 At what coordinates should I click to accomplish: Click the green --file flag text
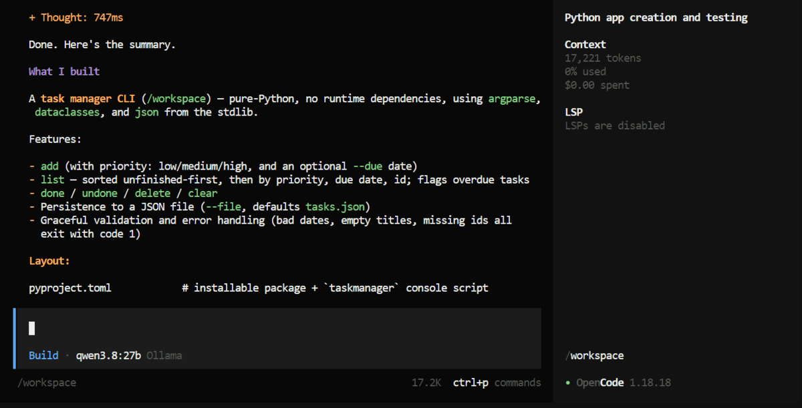(223, 206)
